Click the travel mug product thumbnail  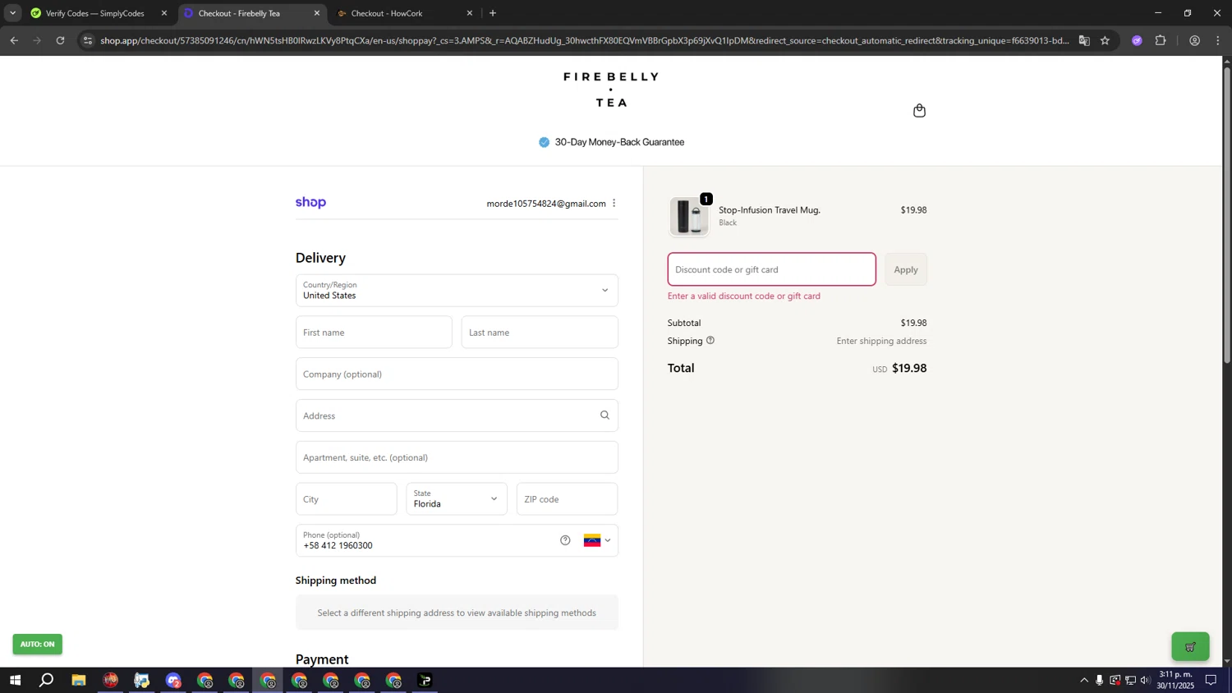689,217
